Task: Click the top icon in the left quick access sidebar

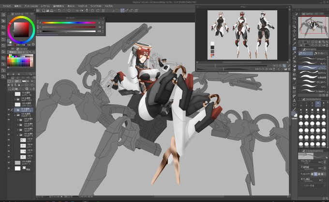Action: click(x=3, y=15)
